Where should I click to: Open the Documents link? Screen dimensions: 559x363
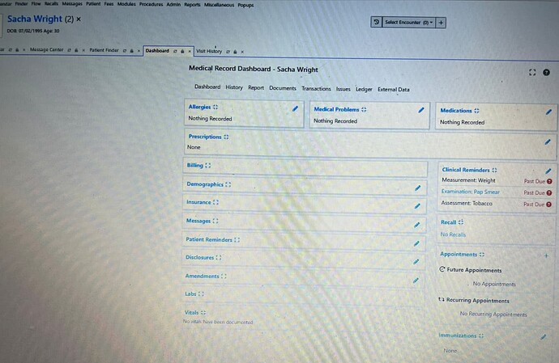[x=283, y=88]
